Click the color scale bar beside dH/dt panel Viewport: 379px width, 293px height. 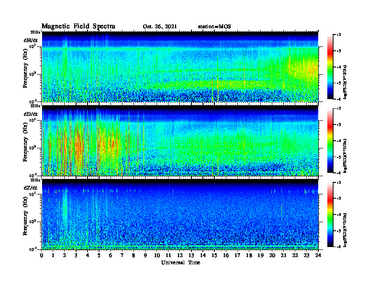point(330,67)
